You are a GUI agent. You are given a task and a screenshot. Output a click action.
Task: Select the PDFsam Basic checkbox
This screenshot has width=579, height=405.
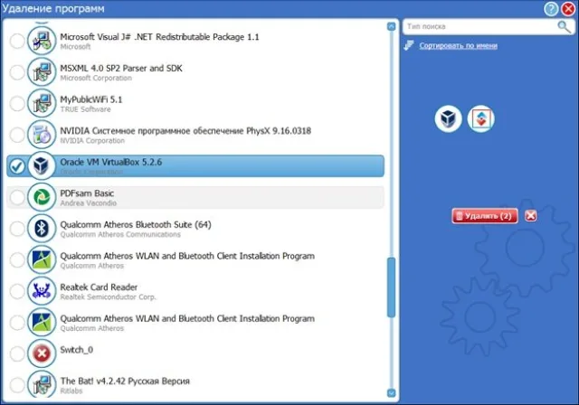click(17, 197)
